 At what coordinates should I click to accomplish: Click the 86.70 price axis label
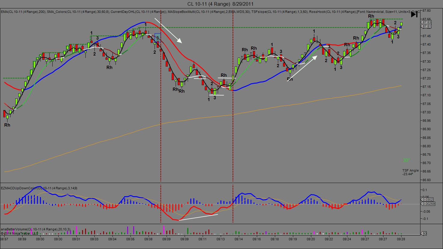click(427, 163)
